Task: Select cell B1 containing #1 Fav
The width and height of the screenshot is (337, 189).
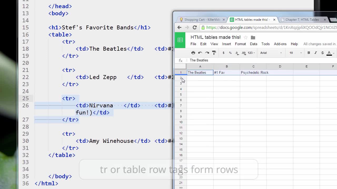Action: pyautogui.click(x=227, y=72)
